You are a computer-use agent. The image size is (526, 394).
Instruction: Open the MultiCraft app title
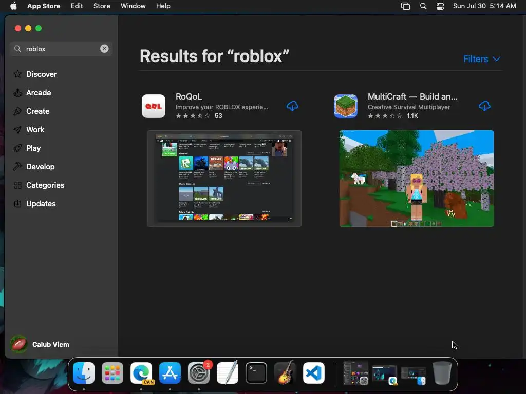pos(412,96)
